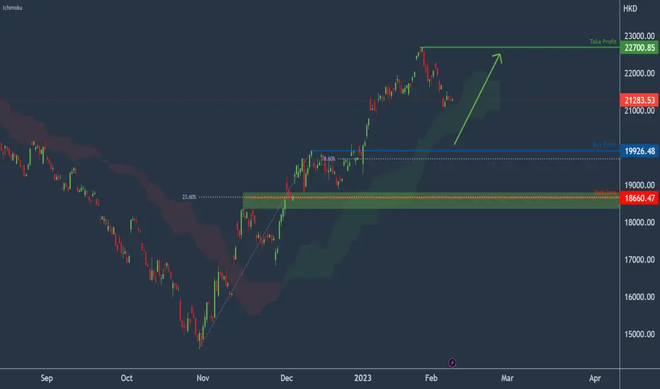Image resolution: width=660 pixels, height=389 pixels.
Task: Click the 15000.00 price axis label
Action: 639,335
